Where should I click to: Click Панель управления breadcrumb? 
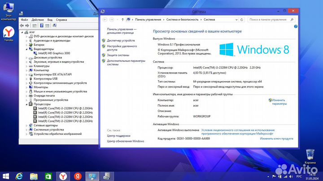pyautogui.click(x=148, y=20)
